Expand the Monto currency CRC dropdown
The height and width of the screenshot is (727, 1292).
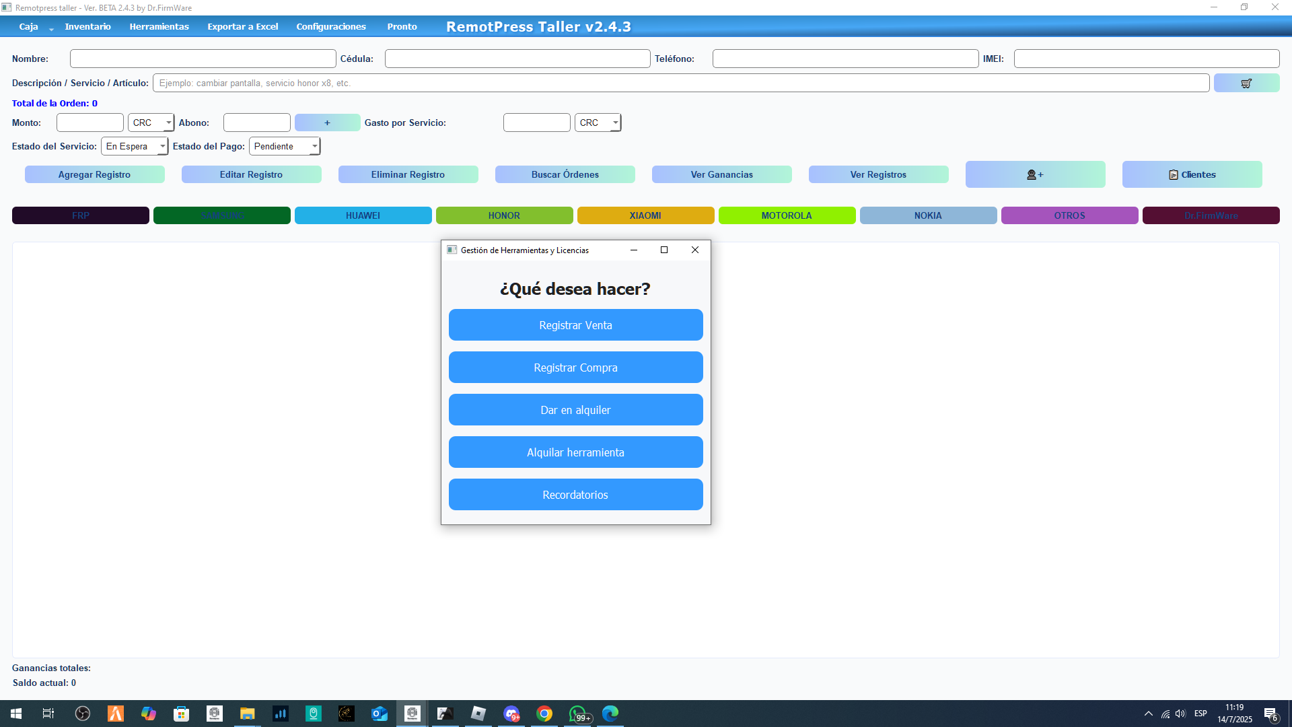(168, 123)
